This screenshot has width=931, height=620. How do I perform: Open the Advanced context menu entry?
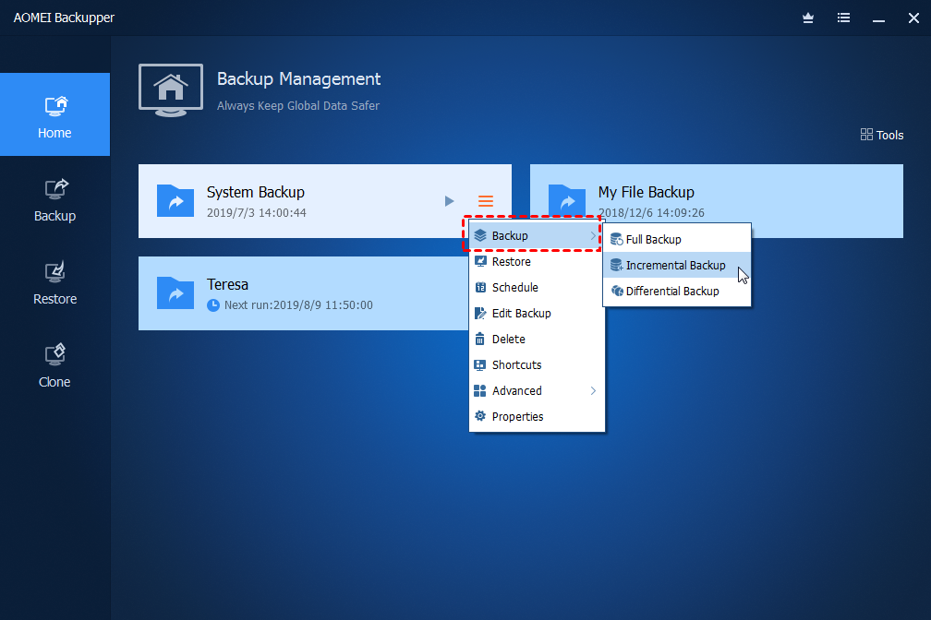pos(537,390)
